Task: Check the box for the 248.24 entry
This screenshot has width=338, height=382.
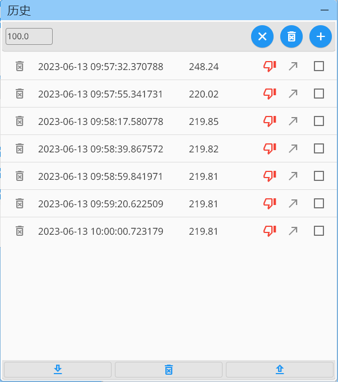Action: click(319, 67)
